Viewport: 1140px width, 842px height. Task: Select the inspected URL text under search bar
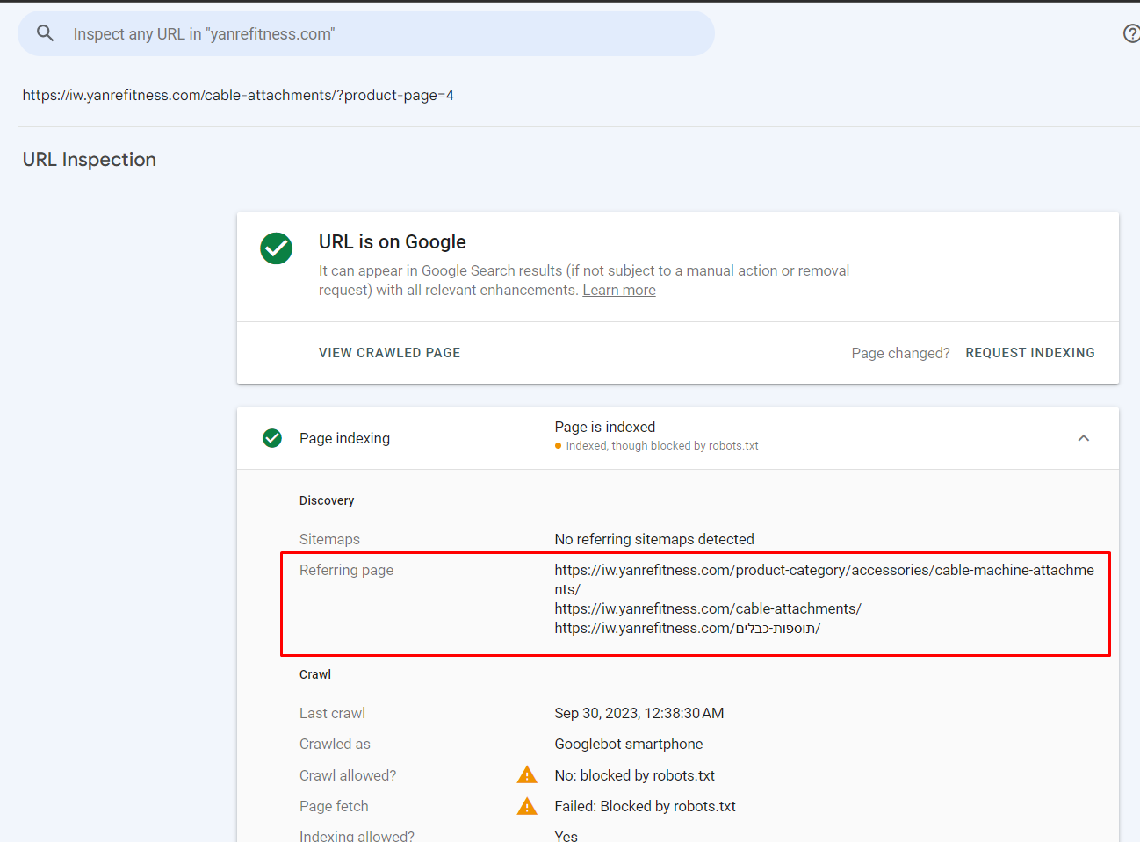click(238, 95)
